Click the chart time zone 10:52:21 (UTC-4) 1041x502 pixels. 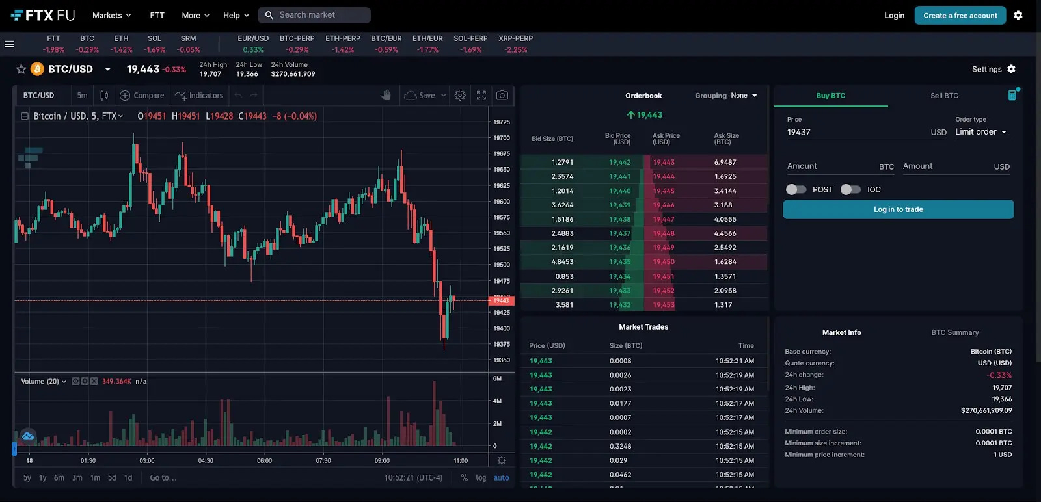(413, 477)
